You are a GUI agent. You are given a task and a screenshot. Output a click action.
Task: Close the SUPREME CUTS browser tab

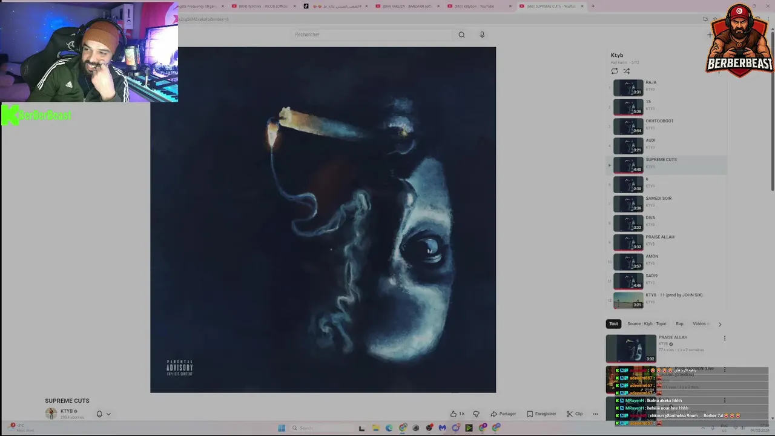coord(582,6)
